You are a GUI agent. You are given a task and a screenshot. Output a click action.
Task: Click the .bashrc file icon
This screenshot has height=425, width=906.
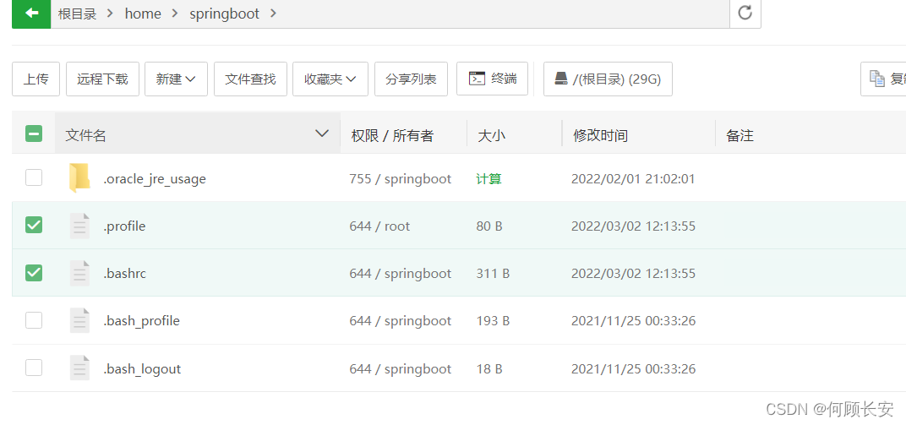click(79, 273)
